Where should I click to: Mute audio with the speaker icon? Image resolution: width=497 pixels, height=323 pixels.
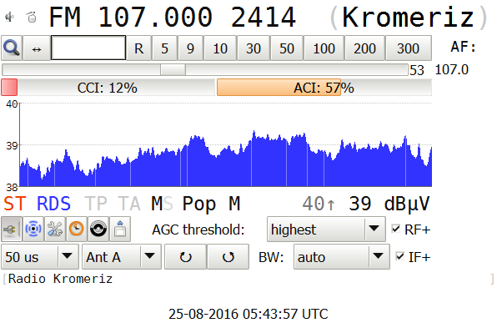point(9,17)
